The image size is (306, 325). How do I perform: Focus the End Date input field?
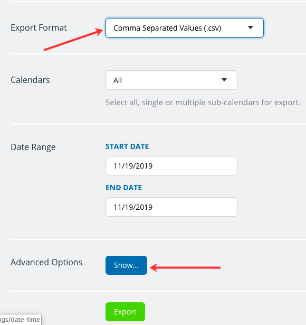pyautogui.click(x=171, y=207)
